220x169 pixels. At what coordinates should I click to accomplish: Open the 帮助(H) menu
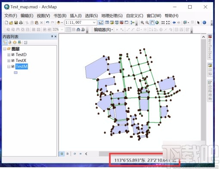tap(171, 15)
